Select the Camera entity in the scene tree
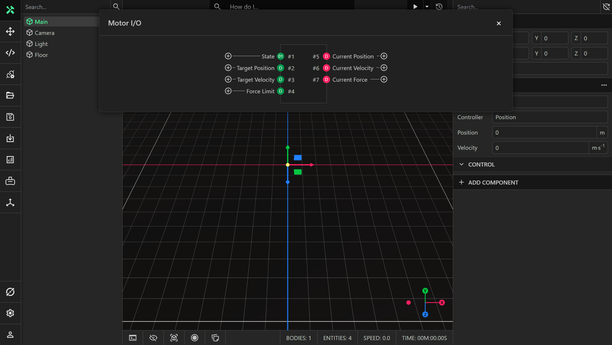 [x=44, y=33]
